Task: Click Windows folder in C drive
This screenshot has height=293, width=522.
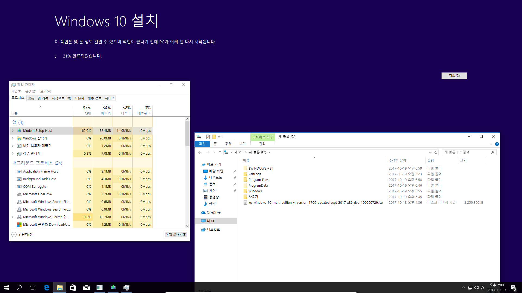Action: pos(255,191)
